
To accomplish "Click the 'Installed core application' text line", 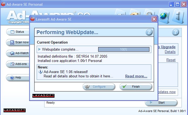I will click(x=70, y=61).
